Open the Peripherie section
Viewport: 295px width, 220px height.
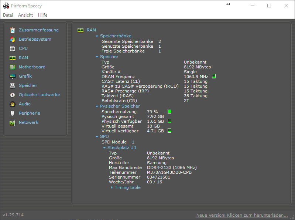[29, 113]
